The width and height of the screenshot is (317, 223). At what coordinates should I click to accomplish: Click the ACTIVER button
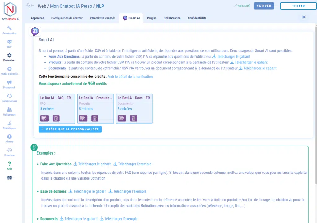(264, 6)
